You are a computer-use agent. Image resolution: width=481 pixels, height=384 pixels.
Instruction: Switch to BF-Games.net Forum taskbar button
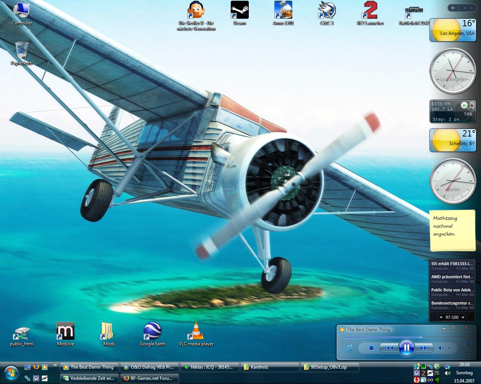[150, 378]
